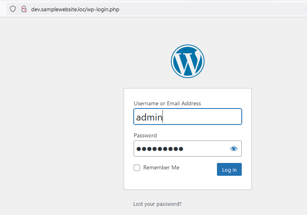307x215 pixels.
Task: Click the wp-login.php URL text in address bar
Action: point(103,9)
